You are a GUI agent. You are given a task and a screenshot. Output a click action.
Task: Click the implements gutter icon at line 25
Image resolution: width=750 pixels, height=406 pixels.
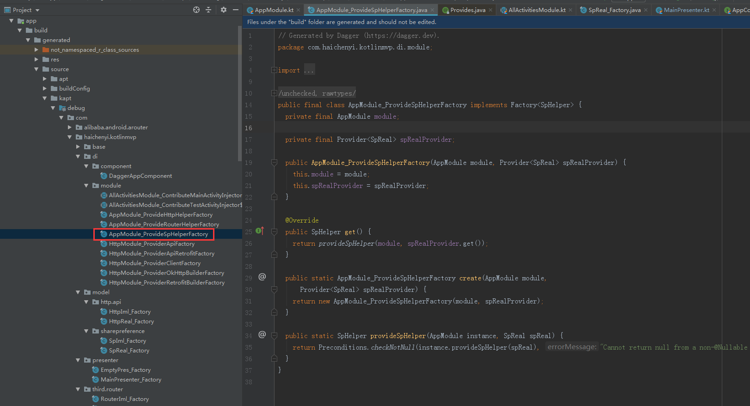(260, 230)
